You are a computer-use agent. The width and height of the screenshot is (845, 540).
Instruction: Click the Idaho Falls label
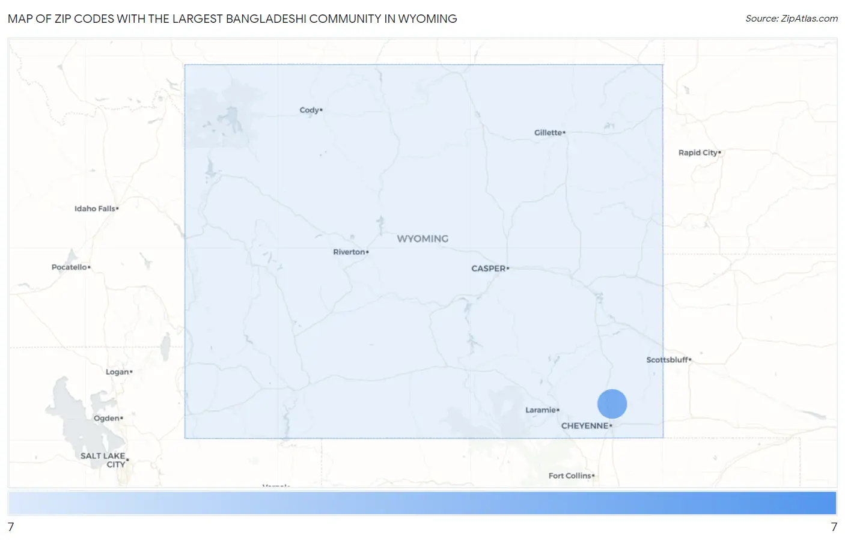click(x=96, y=208)
